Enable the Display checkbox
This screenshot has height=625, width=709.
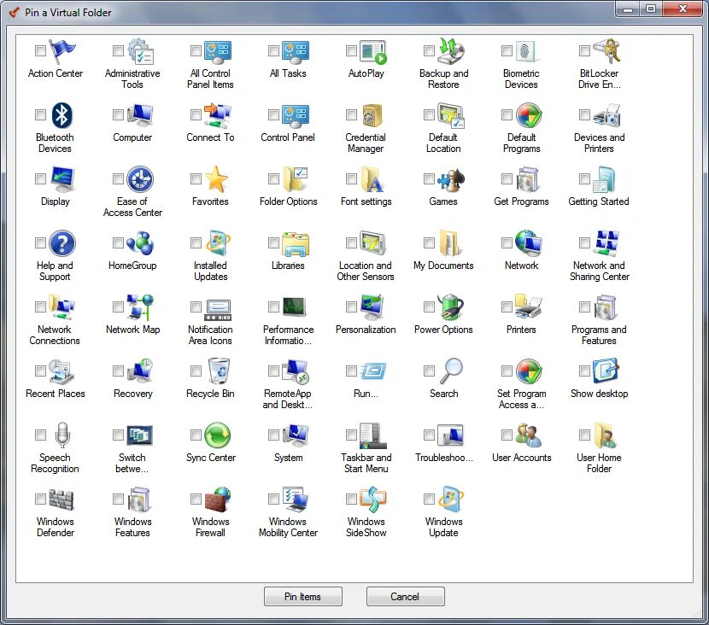pyautogui.click(x=40, y=179)
